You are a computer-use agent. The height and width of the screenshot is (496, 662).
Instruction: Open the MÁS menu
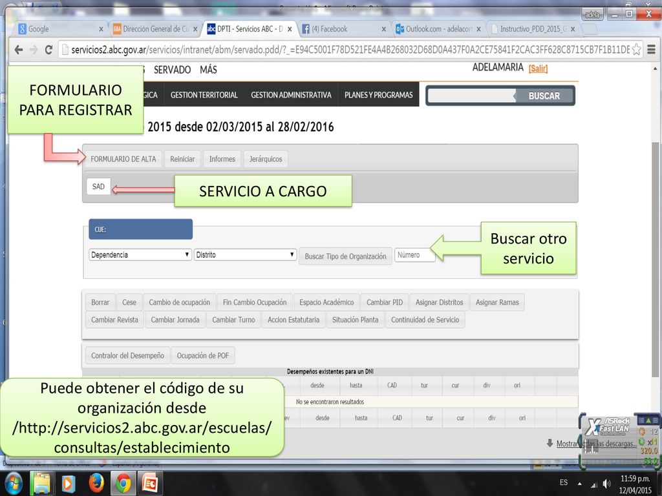pos(209,70)
